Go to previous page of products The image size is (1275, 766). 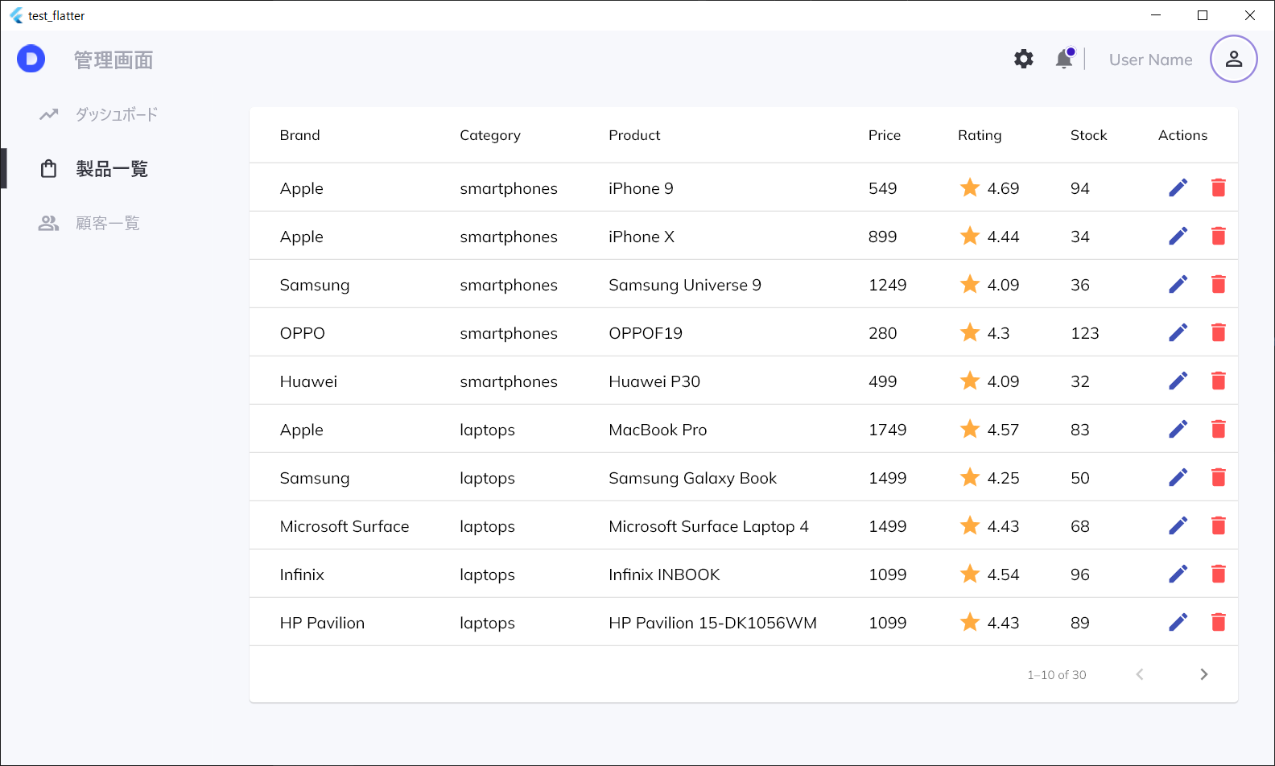[1139, 674]
